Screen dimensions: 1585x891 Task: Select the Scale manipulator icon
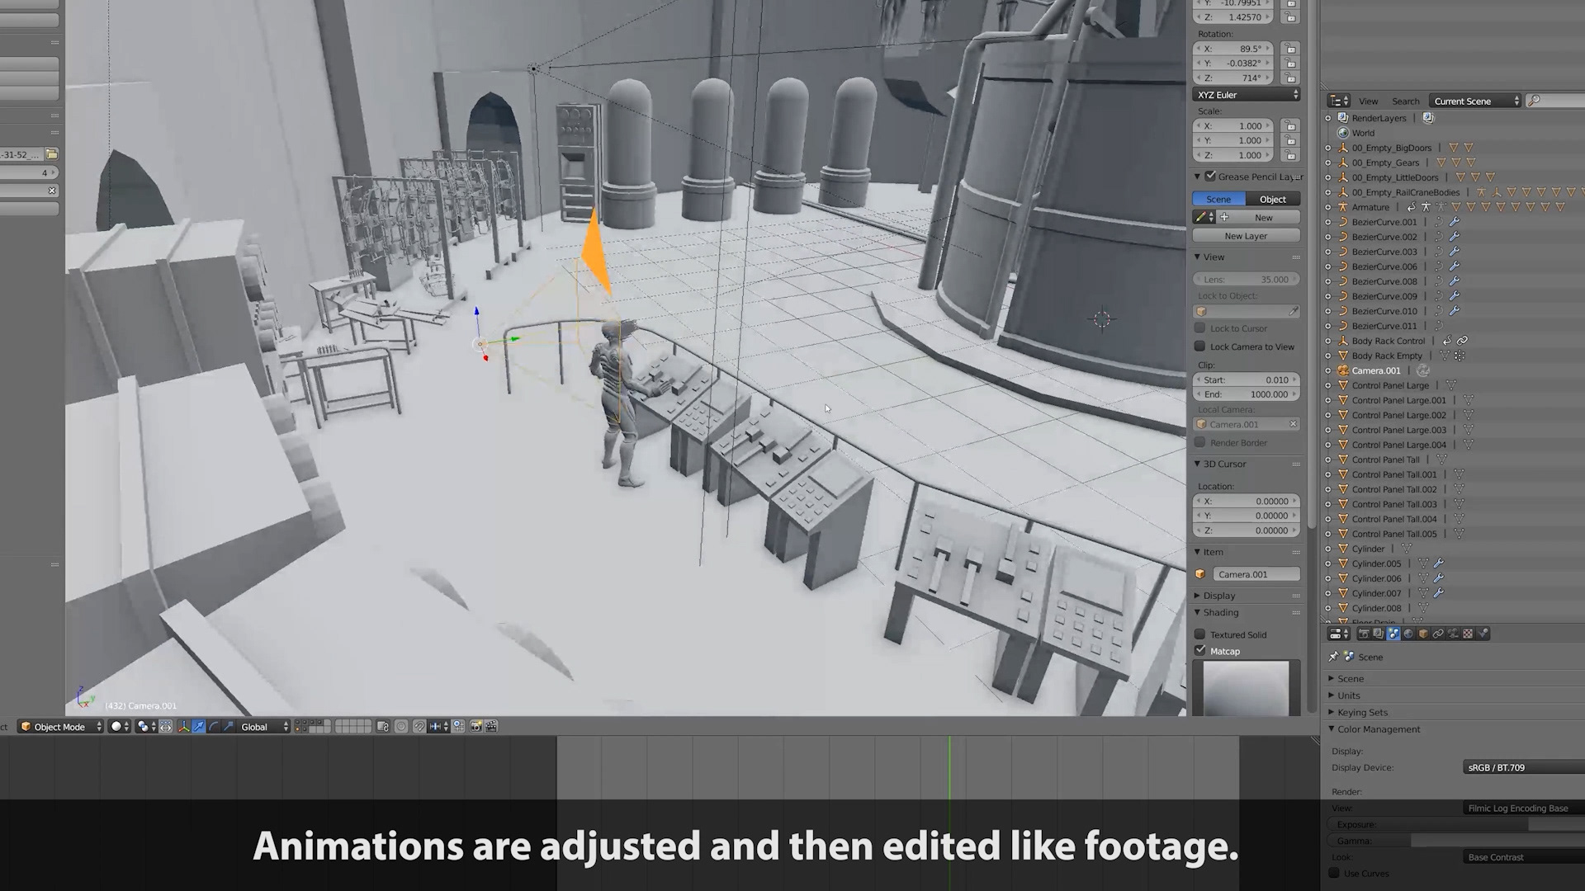[x=229, y=726]
